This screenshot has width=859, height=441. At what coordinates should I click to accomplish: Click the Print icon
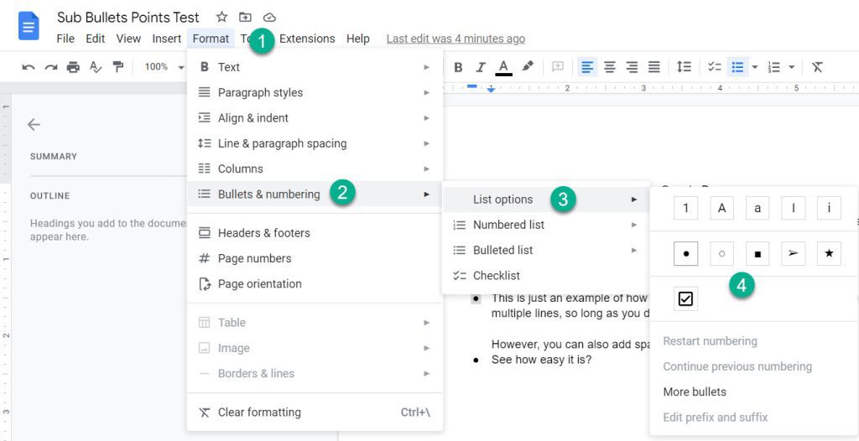[x=73, y=67]
